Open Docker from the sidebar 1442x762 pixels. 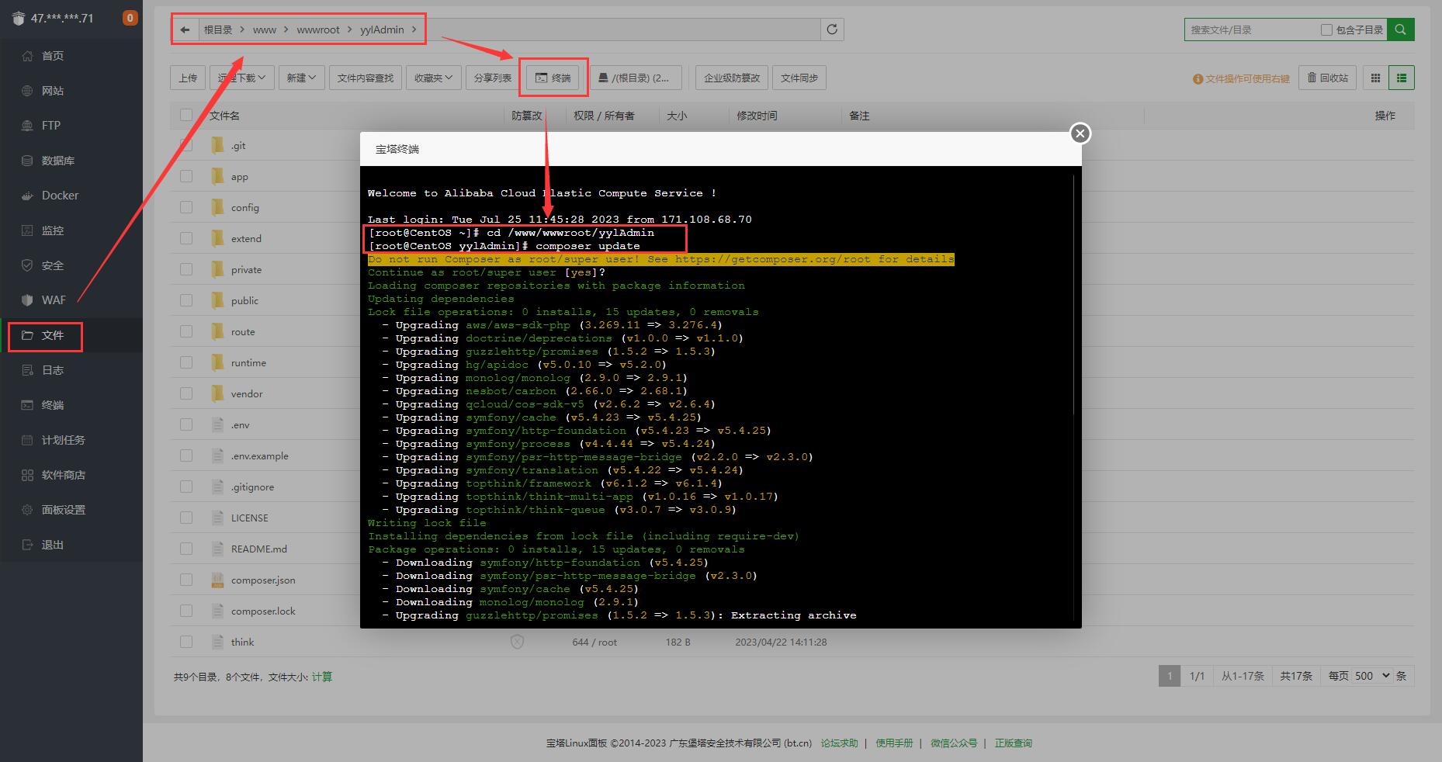tap(60, 196)
